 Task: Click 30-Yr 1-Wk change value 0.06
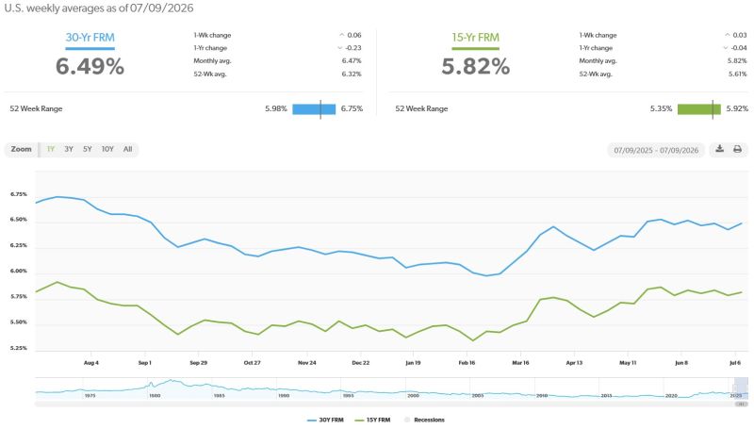[x=354, y=35]
